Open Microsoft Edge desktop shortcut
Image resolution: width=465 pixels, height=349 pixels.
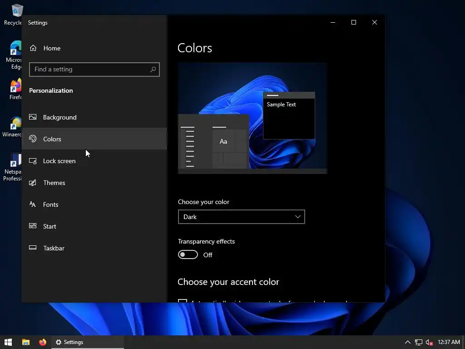14,55
